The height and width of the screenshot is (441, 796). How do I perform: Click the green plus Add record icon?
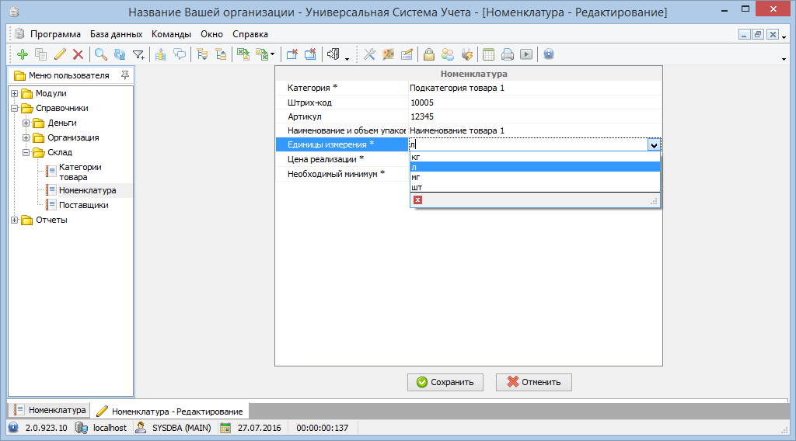(x=22, y=54)
